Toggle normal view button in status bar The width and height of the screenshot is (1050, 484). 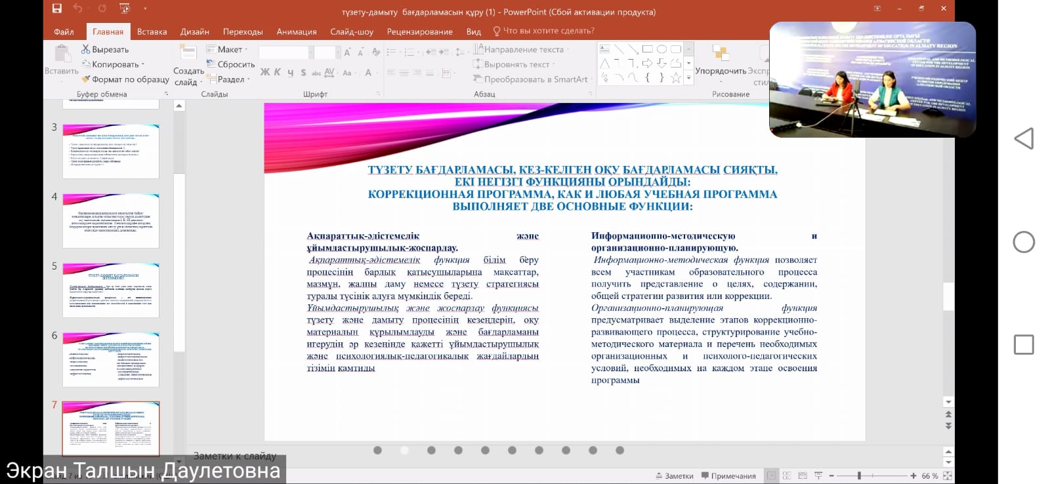772,475
